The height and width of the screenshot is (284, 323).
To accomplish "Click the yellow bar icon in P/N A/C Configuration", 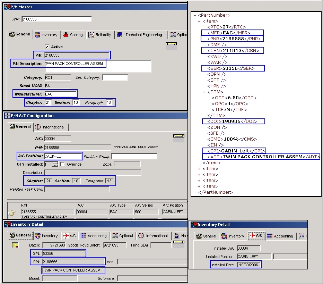I will click(179, 136).
